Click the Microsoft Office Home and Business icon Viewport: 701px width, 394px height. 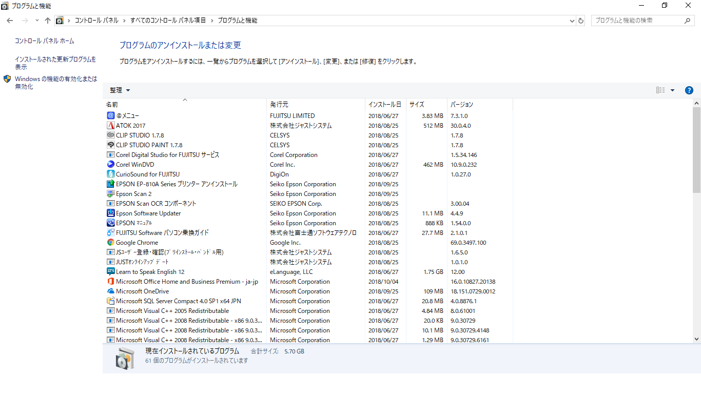click(110, 282)
